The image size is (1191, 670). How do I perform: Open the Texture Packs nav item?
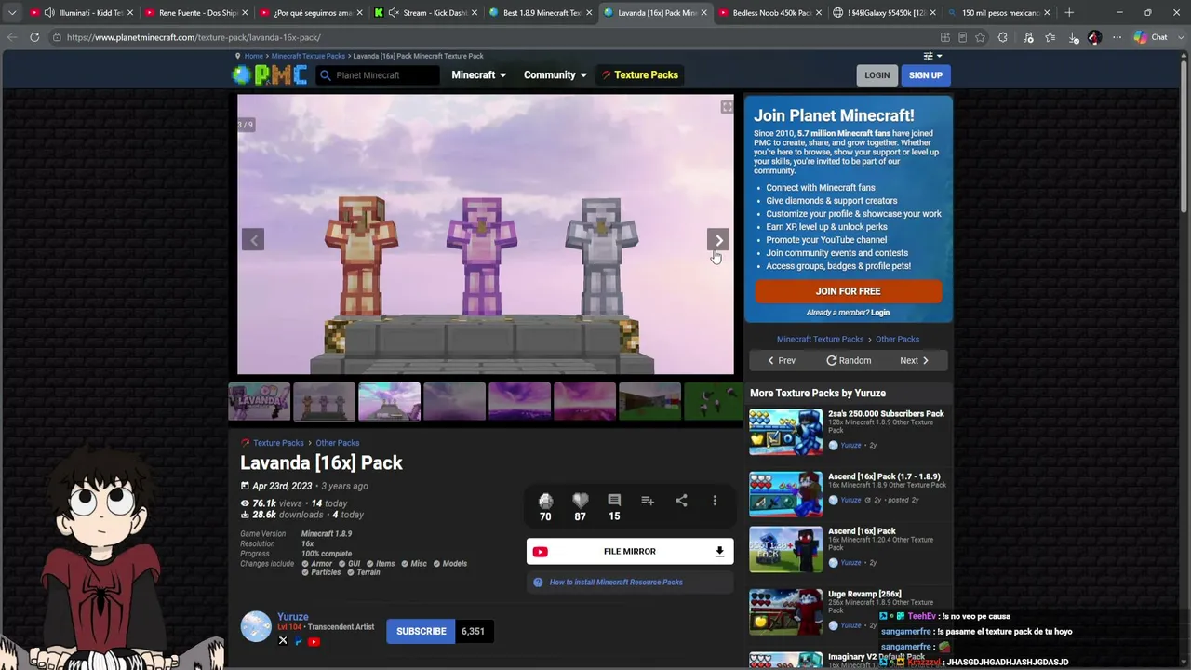[639, 75]
